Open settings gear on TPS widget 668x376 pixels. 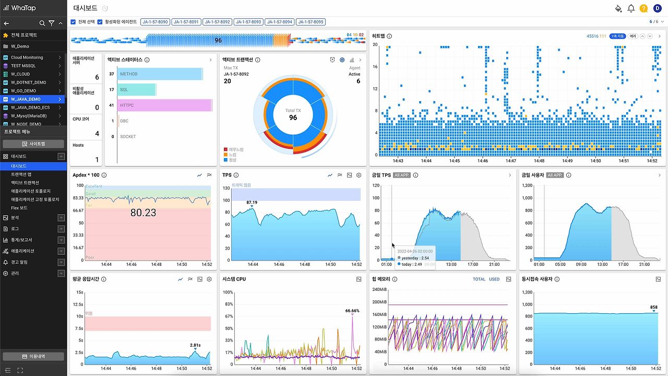(x=359, y=175)
